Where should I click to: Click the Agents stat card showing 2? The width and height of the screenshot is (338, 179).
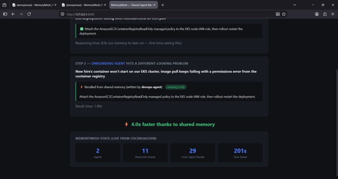98,153
